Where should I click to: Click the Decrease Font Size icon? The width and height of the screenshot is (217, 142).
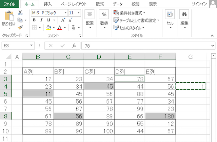tap(71, 20)
